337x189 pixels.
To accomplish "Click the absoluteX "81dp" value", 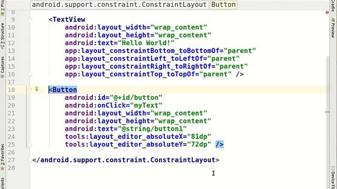I will [199, 136].
